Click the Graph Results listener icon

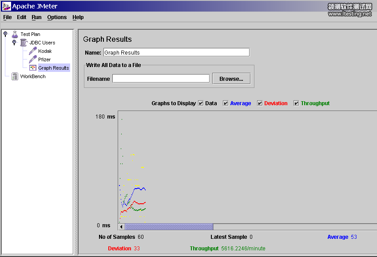[32, 68]
